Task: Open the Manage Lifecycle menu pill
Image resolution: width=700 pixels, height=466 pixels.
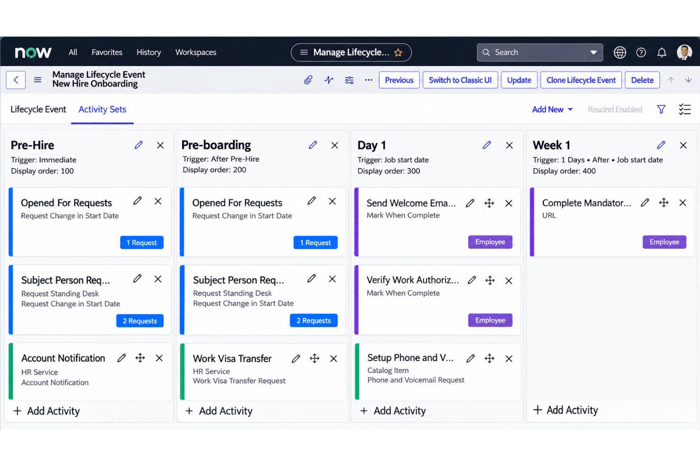Action: pyautogui.click(x=351, y=52)
